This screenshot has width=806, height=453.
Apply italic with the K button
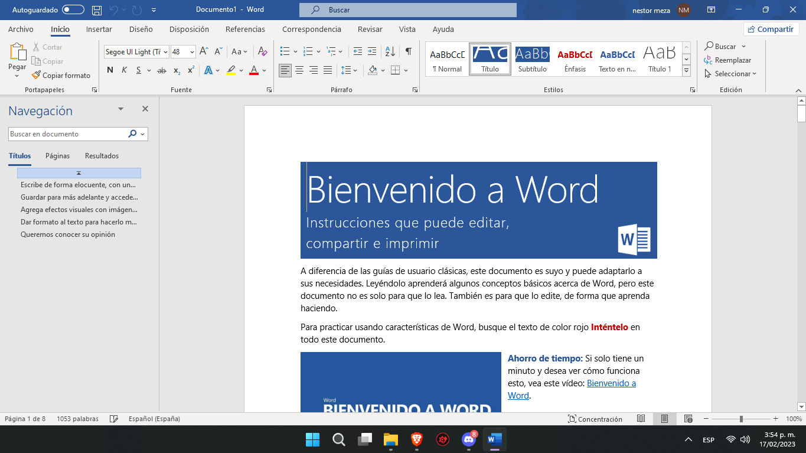point(124,70)
